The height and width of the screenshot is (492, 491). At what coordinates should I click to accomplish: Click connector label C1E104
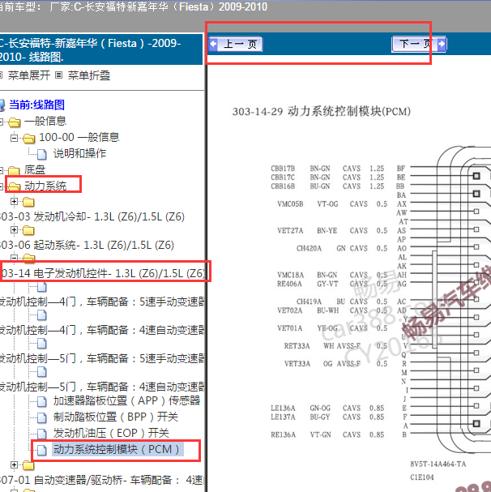click(x=422, y=477)
